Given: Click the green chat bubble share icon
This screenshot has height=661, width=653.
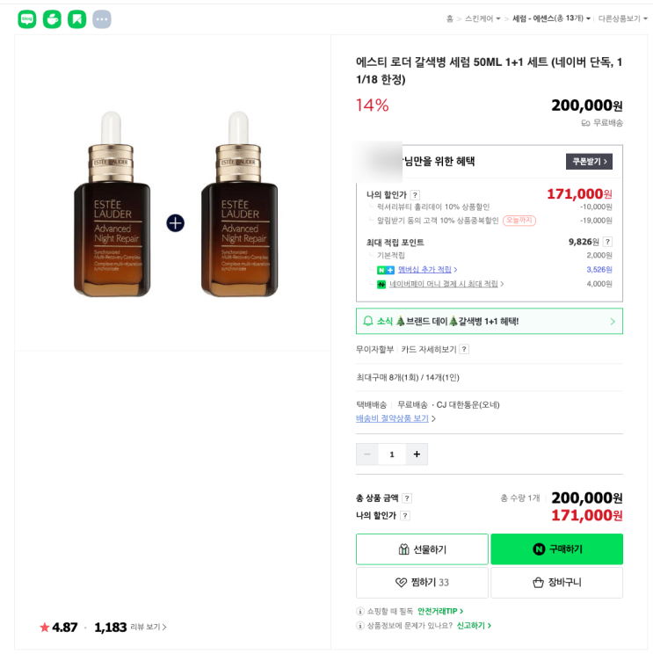Looking at the screenshot, I should tap(52, 19).
